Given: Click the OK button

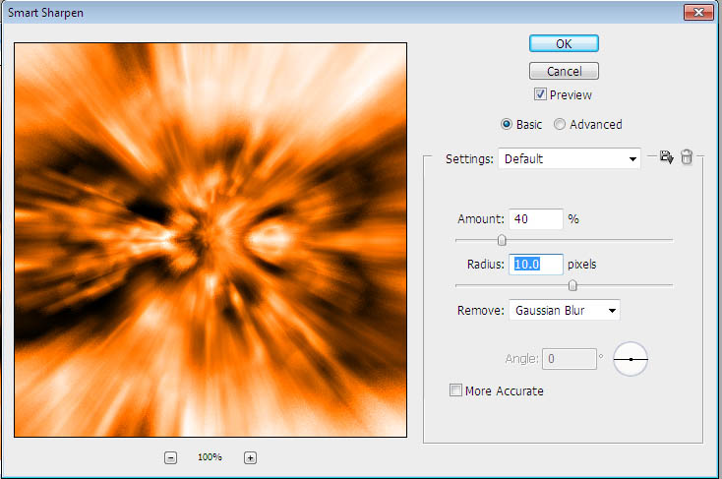Looking at the screenshot, I should pos(564,43).
